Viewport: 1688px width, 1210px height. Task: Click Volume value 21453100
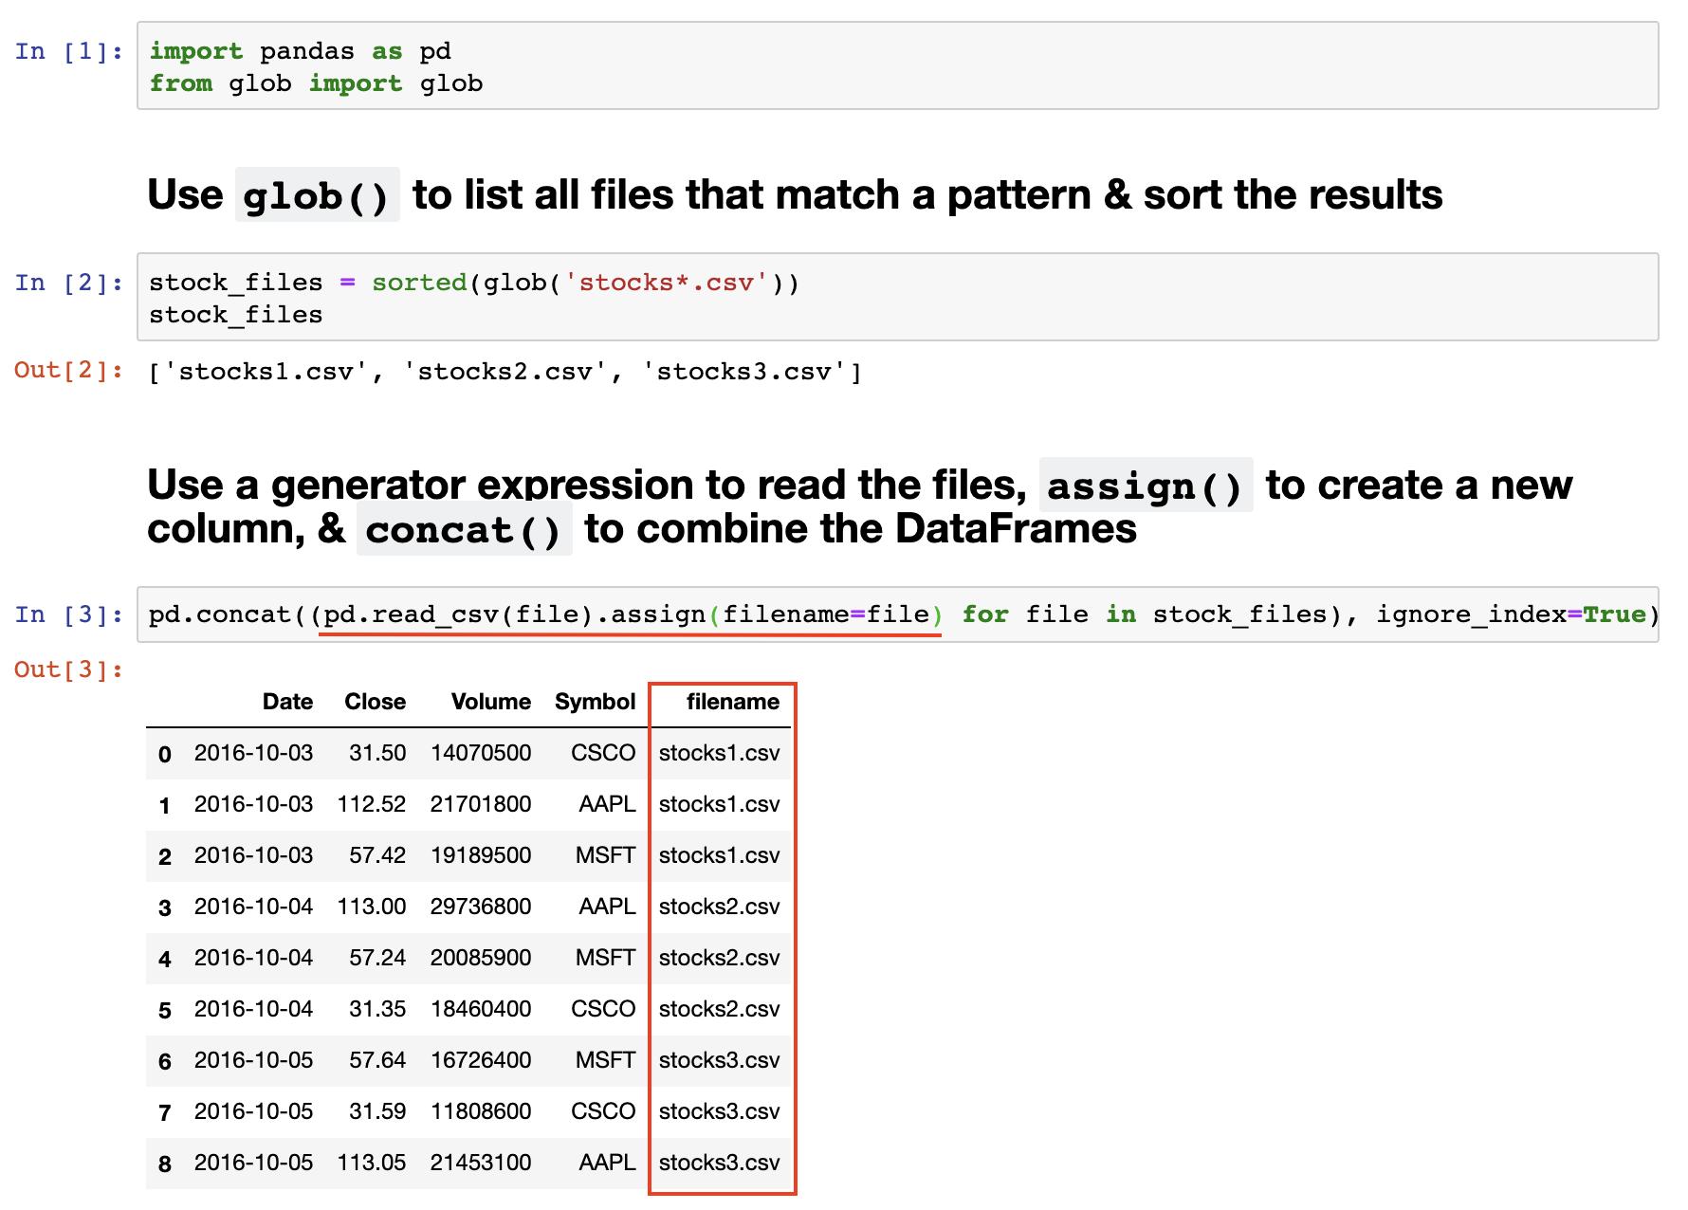pyautogui.click(x=481, y=1163)
